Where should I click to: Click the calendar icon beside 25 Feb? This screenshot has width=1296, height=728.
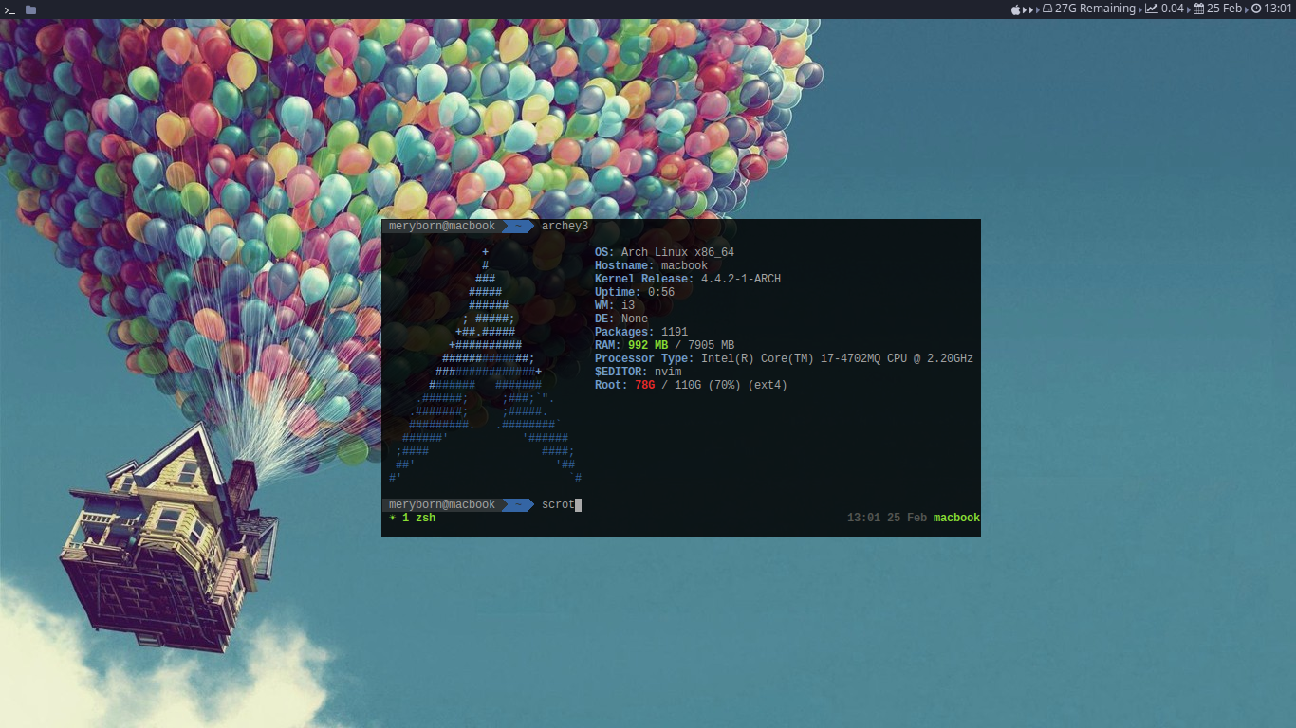coord(1199,9)
